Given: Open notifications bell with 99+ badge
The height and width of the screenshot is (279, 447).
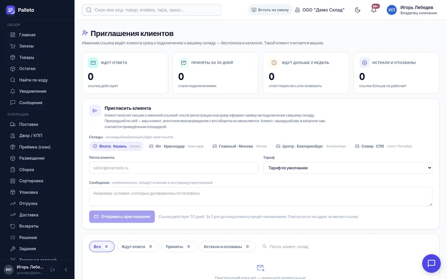Looking at the screenshot, I should pyautogui.click(x=373, y=10).
